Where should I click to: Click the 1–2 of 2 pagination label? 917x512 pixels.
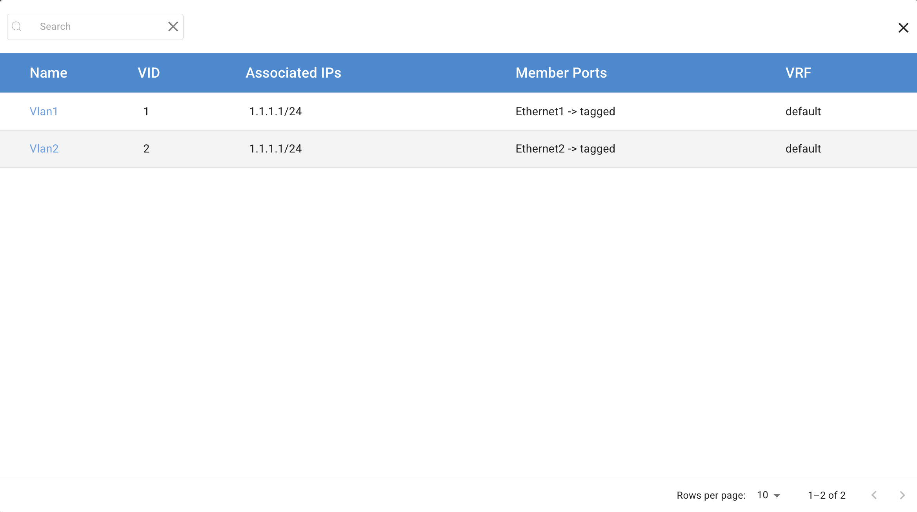coord(826,495)
